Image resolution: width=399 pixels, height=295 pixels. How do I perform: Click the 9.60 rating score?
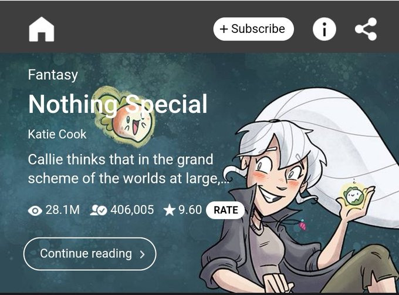point(190,210)
